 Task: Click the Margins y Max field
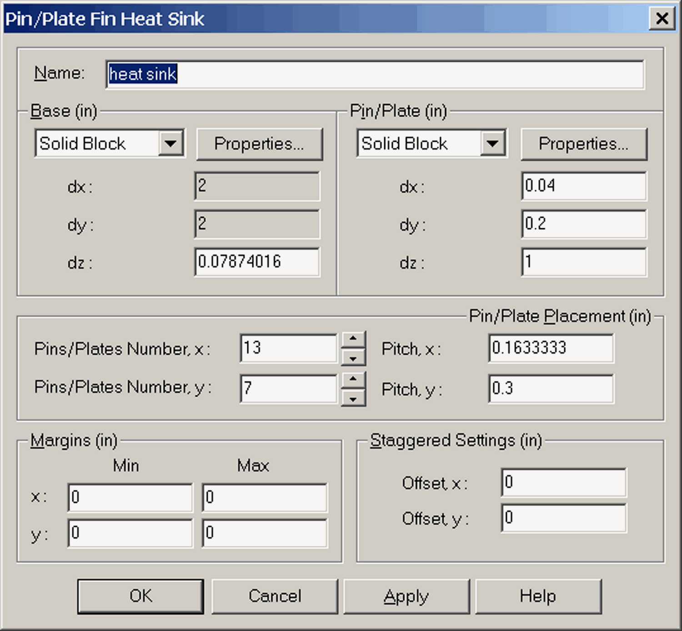click(264, 533)
